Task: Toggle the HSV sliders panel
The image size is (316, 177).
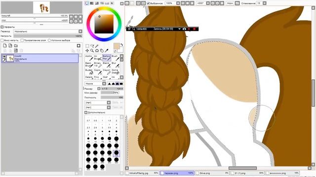Action: 97,3
